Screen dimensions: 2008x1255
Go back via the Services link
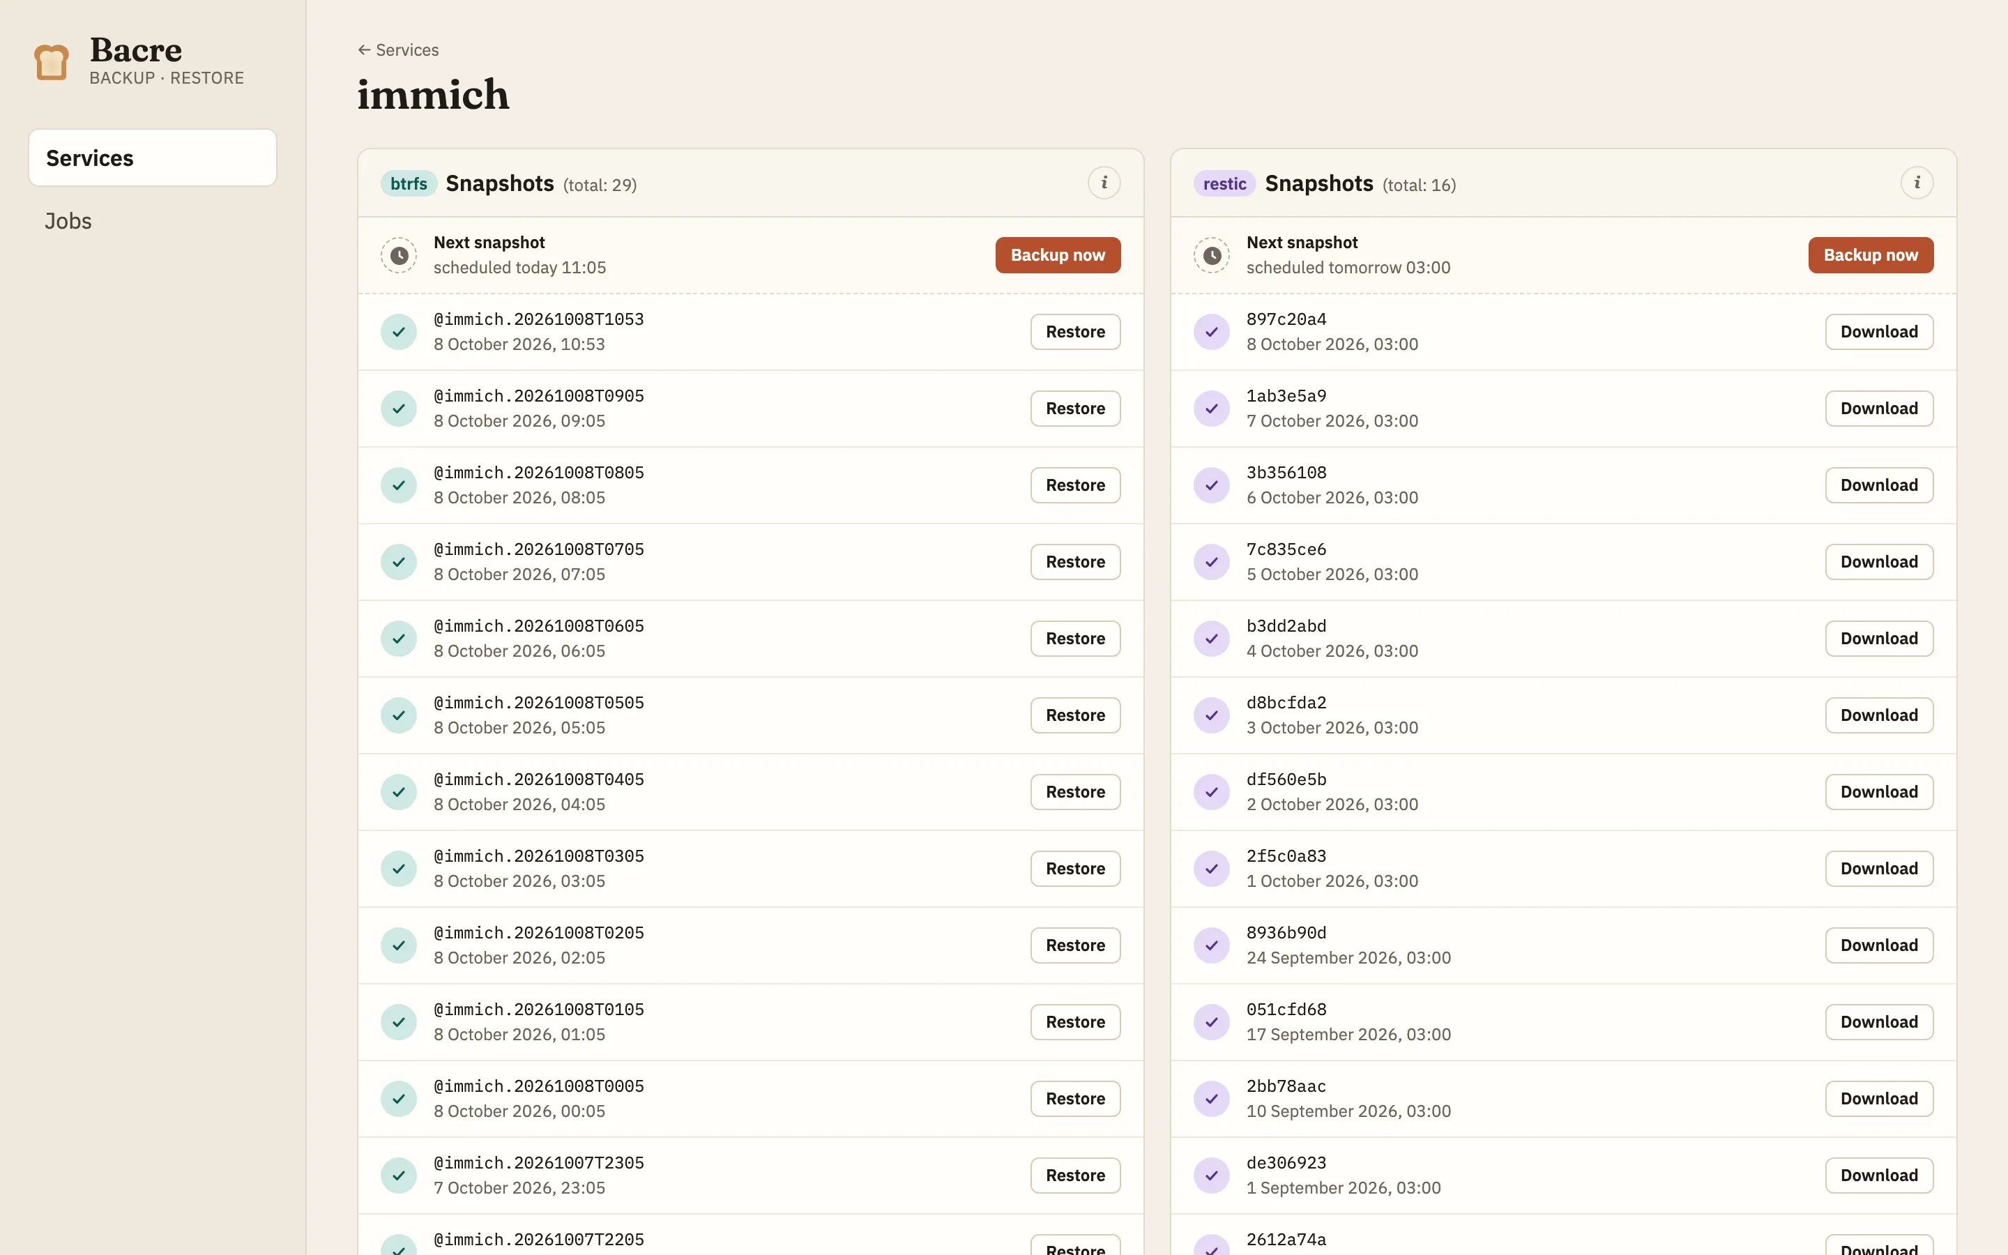398,50
